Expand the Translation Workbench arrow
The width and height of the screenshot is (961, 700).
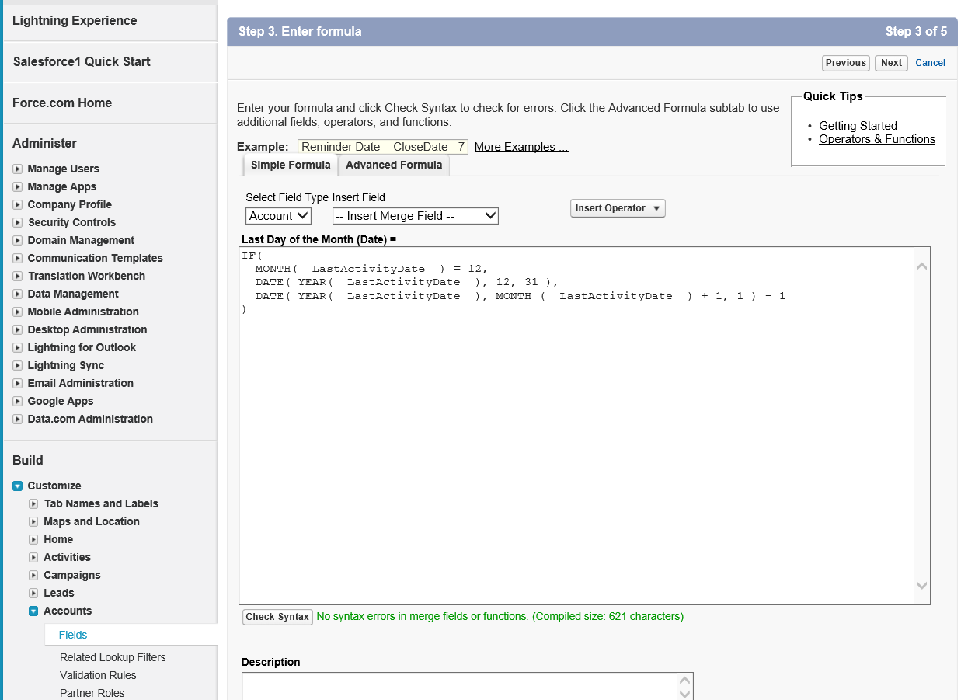[x=18, y=276]
